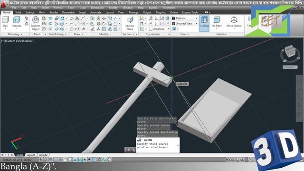Viewport: 304px width, 171px height.
Task: Select the Rotate tool in Modify panel
Action: (104, 24)
